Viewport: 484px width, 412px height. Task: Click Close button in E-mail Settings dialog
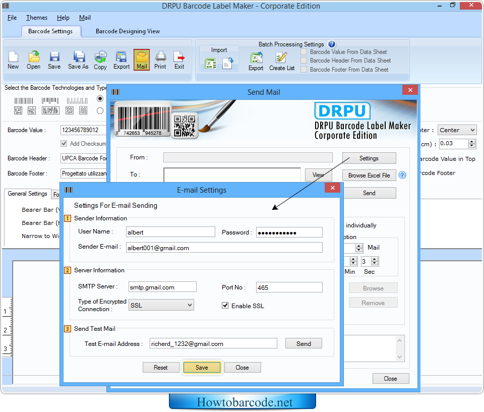[243, 368]
